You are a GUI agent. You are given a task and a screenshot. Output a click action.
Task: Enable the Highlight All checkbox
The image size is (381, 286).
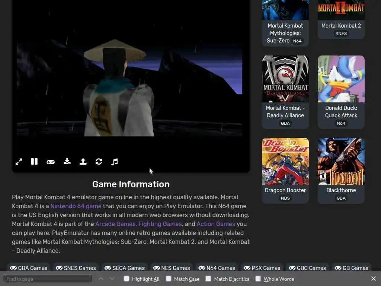tap(127, 279)
